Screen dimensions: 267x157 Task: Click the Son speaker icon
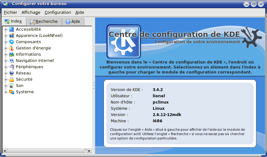point(11,86)
